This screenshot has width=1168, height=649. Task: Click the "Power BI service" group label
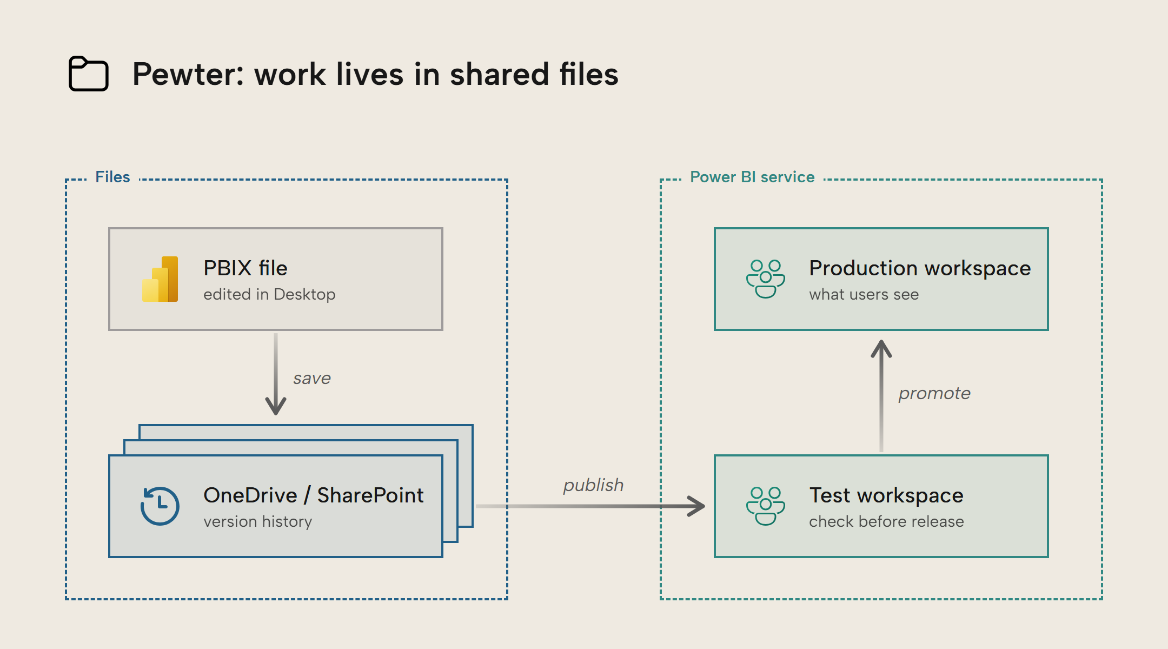752,177
